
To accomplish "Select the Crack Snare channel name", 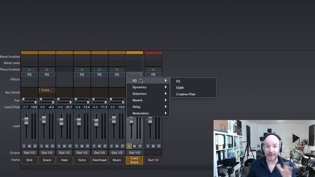I will pos(134,160).
